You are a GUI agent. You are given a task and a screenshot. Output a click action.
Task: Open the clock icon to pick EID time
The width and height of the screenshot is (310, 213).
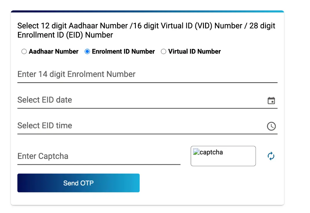coord(271,126)
